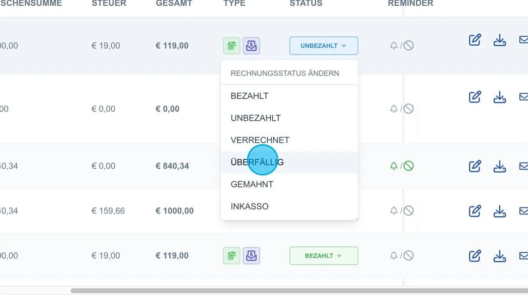The image size is (528, 295).
Task: Click the green coins icon in the unpaid row
Action: click(x=232, y=45)
